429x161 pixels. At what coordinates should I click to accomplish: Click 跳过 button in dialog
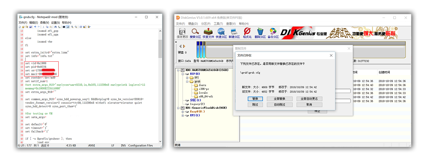[x=255, y=105]
